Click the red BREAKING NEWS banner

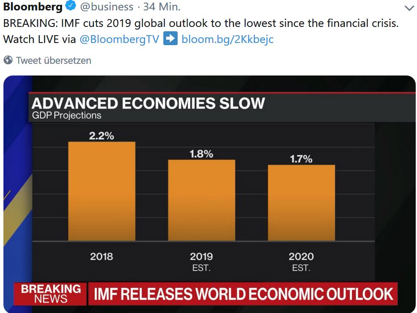click(49, 294)
